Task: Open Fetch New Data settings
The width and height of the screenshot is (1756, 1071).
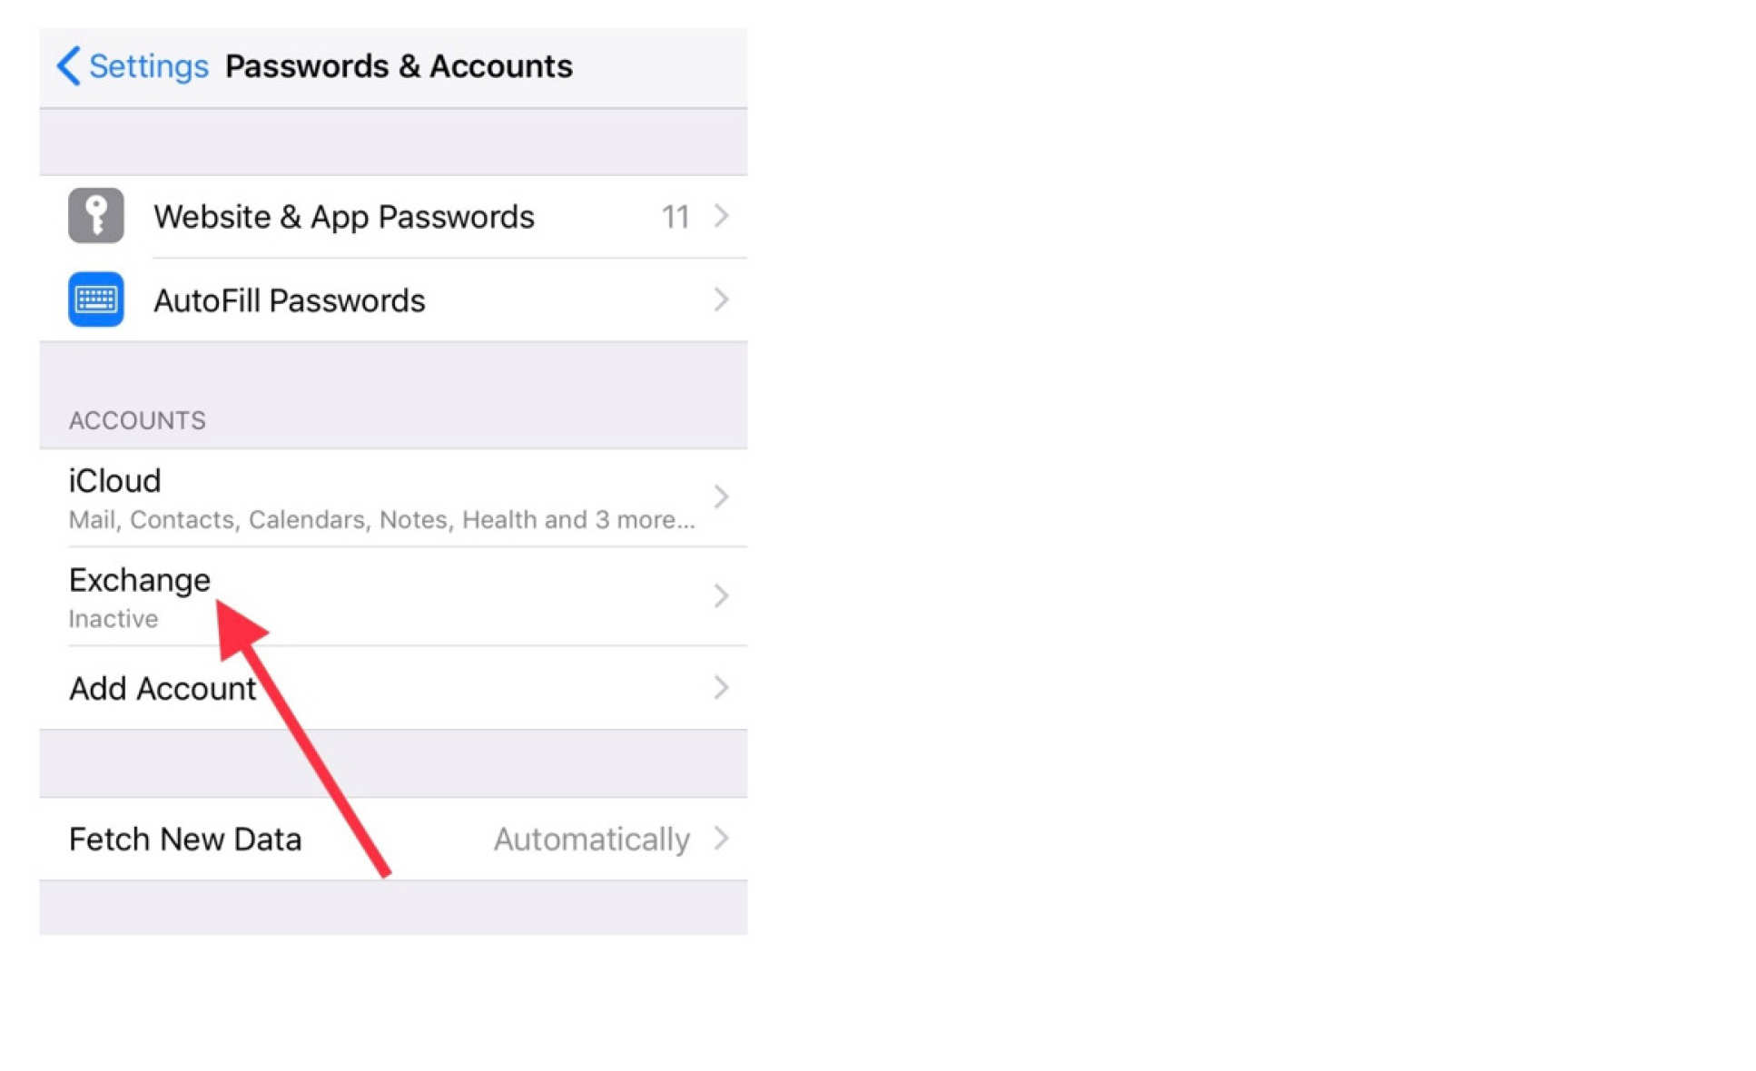Action: click(x=185, y=840)
